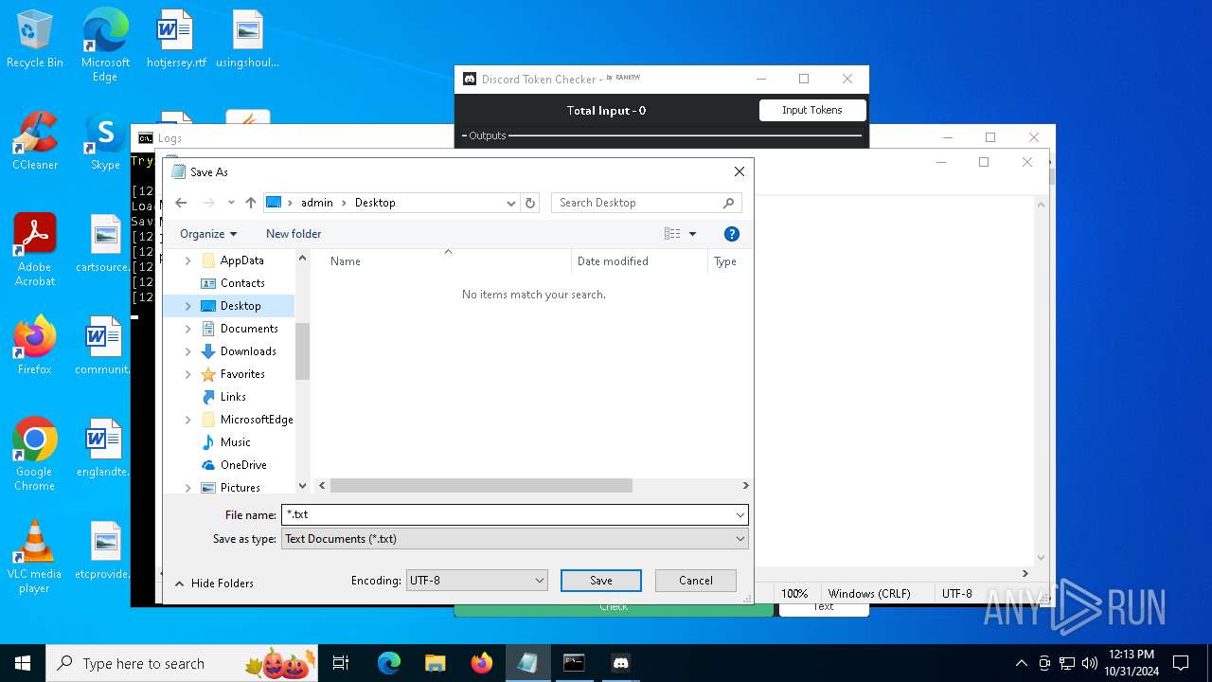Viewport: 1212px width, 682px height.
Task: Click the taskbar search box
Action: point(183,663)
